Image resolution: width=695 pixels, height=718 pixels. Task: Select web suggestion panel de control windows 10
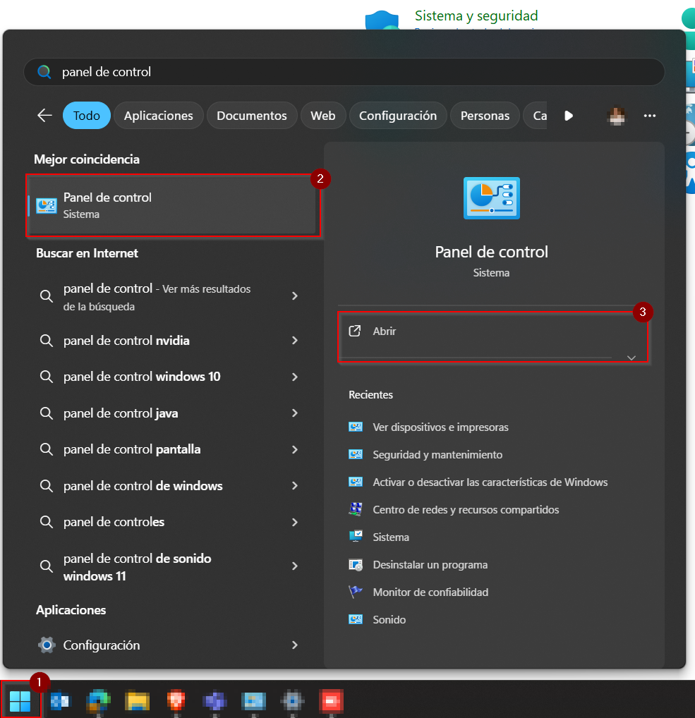142,377
